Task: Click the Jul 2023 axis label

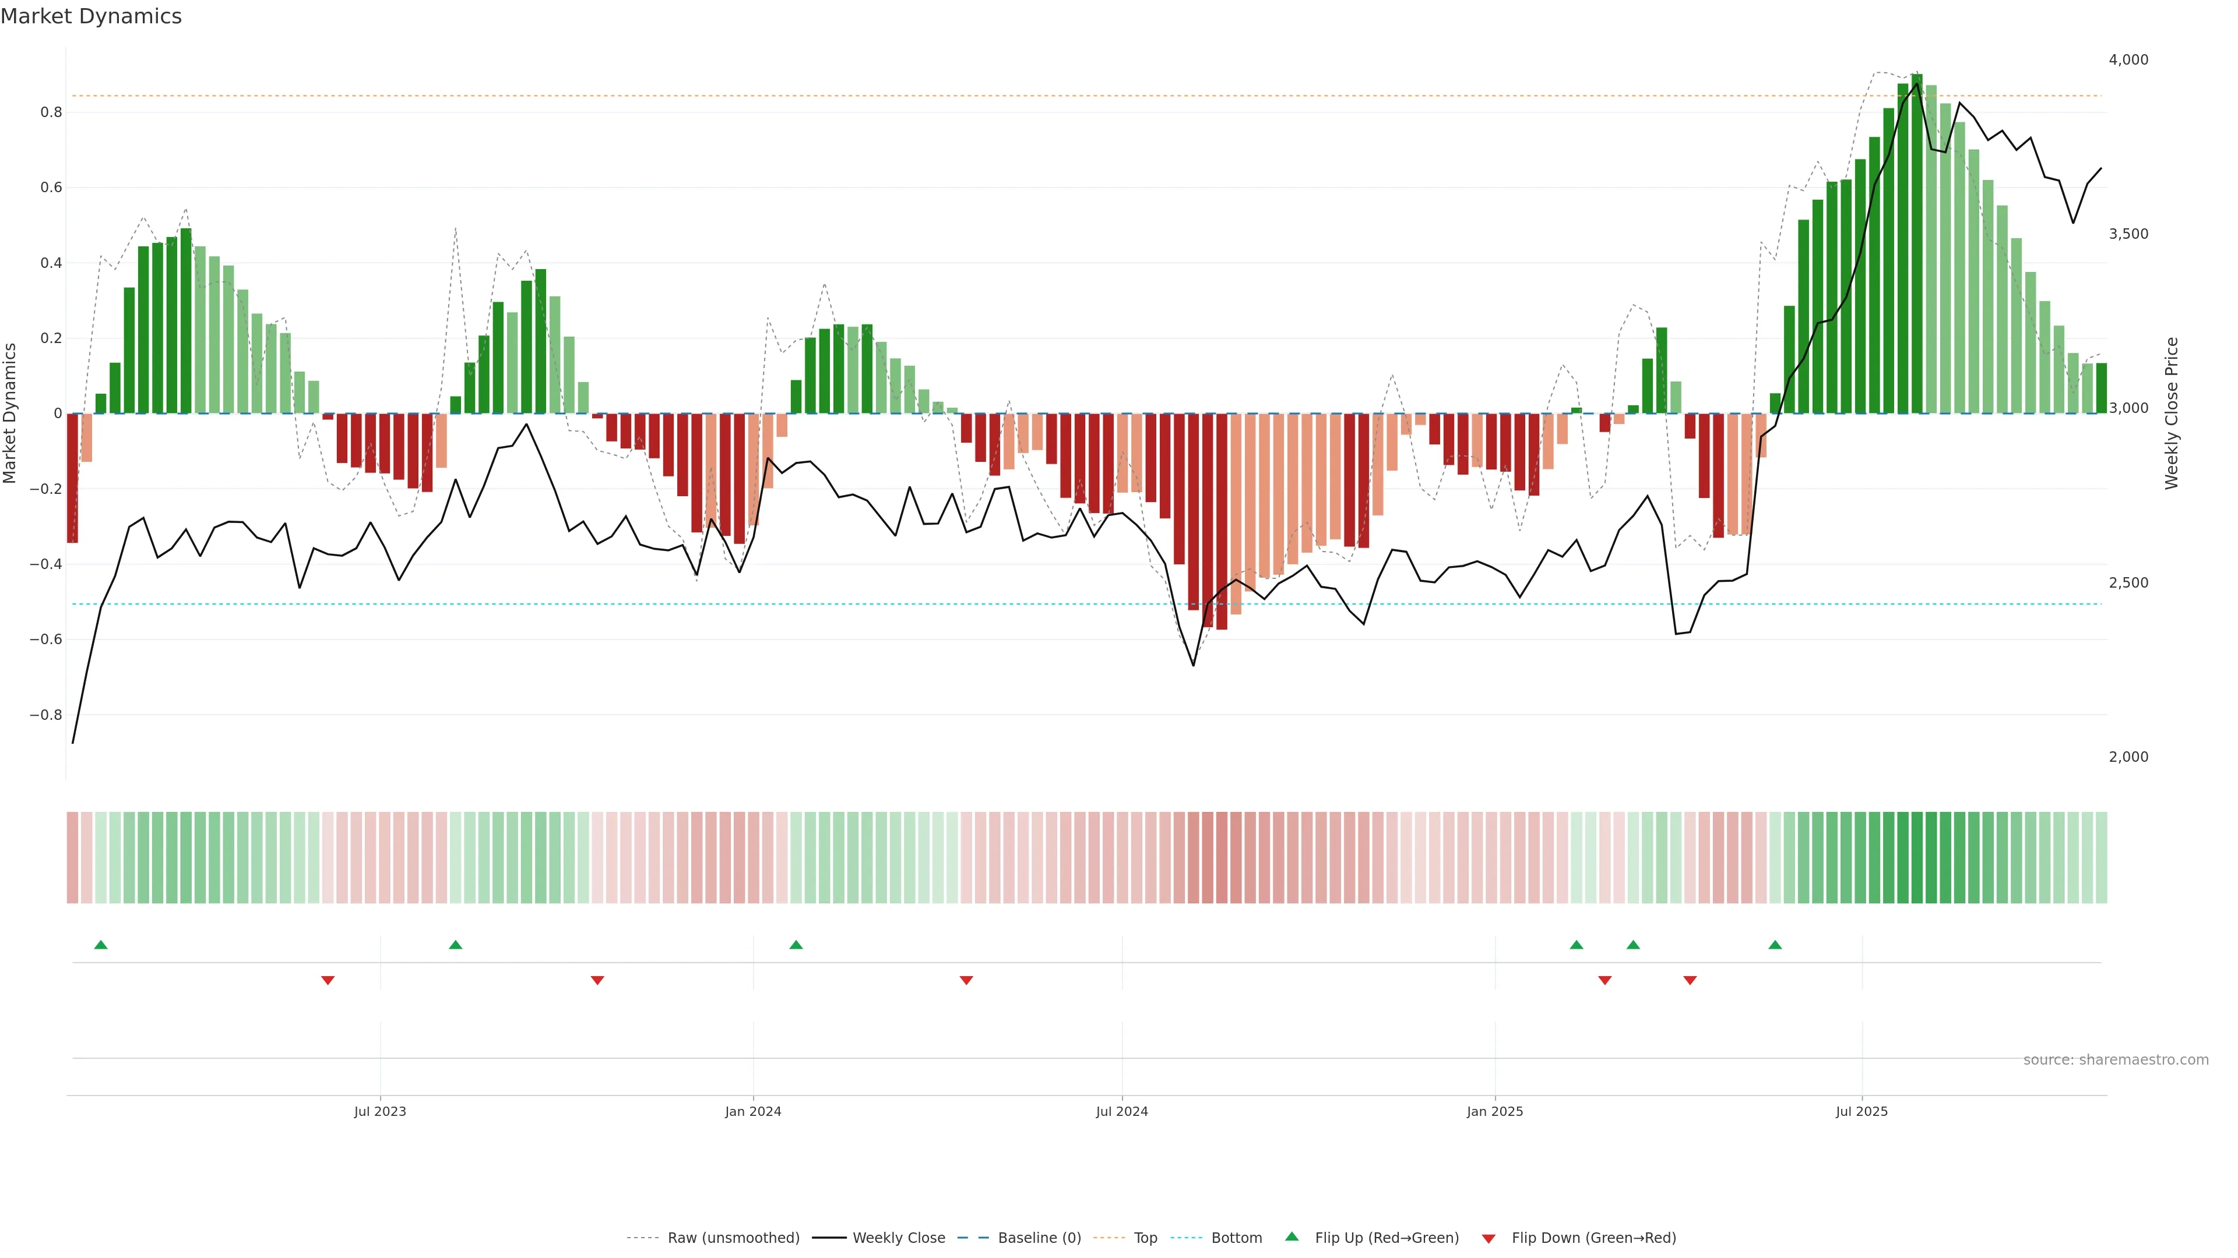Action: pos(379,1111)
